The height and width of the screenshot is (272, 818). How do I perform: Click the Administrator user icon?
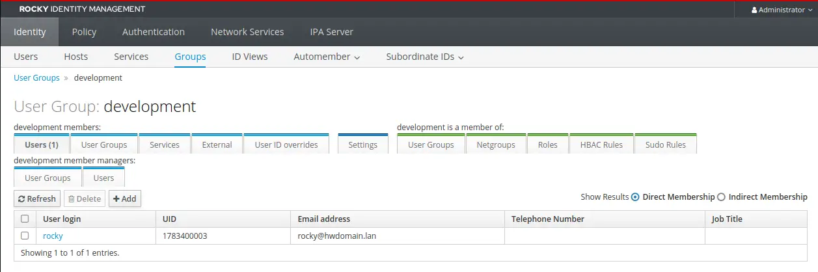[x=755, y=10]
